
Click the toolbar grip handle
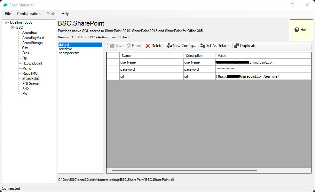tap(107, 46)
